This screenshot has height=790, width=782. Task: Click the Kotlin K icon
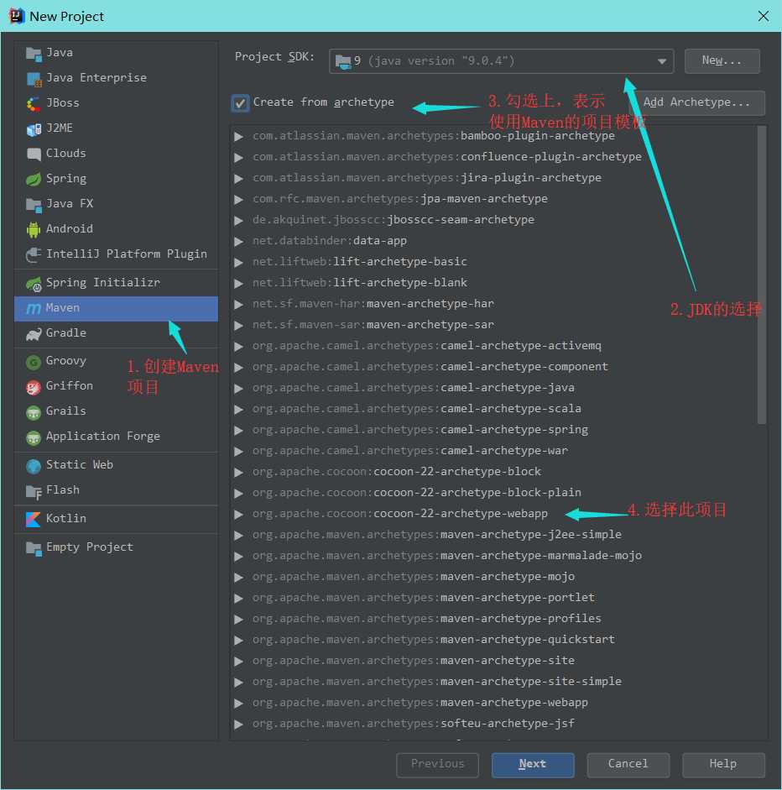[34, 519]
